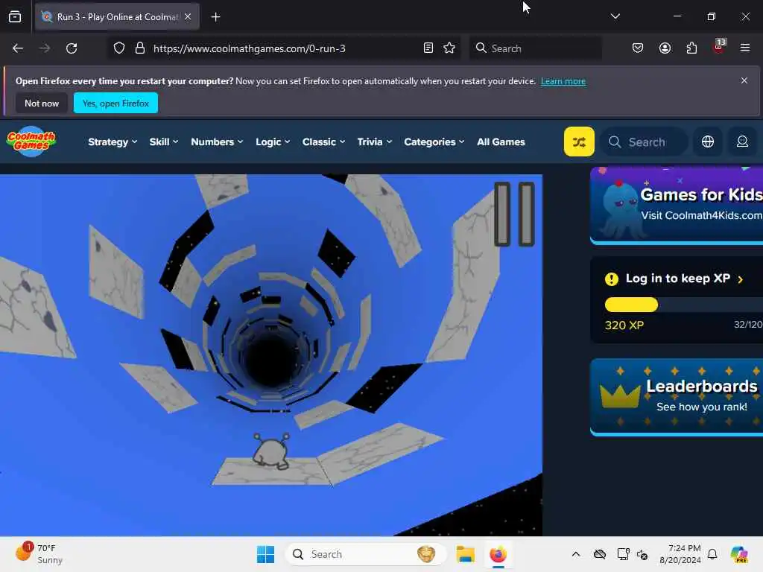Open the Pocket save icon
763x572 pixels.
[638, 48]
